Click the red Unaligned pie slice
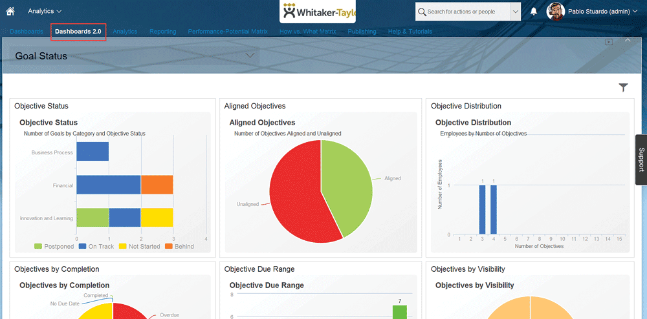Screen dimensions: 647x319 pos(294,194)
